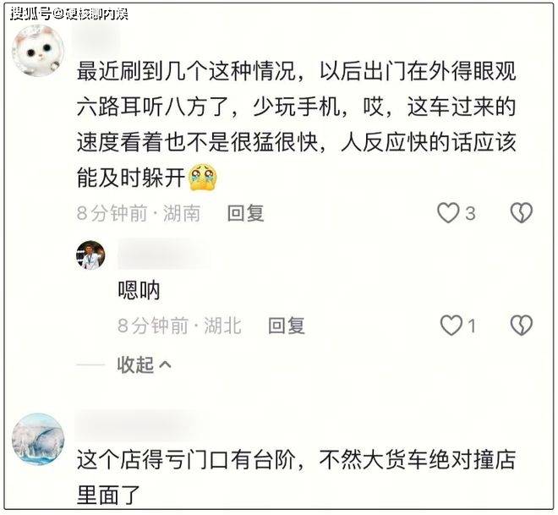This screenshot has width=558, height=515.
Task: Open the 搜狐号 watermark source link
Action: point(69,14)
